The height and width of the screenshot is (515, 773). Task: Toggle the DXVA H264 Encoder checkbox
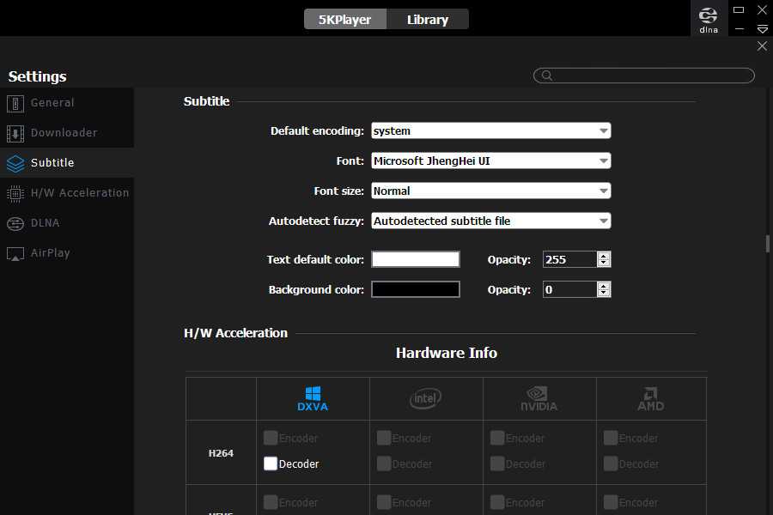click(271, 438)
